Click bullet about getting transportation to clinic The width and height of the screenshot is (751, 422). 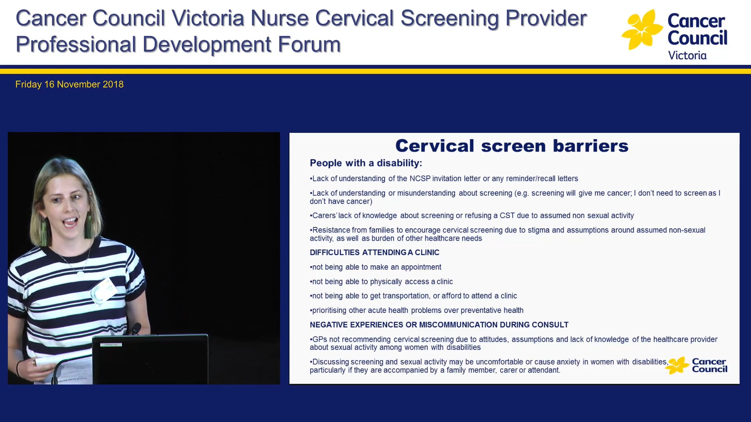click(x=413, y=296)
